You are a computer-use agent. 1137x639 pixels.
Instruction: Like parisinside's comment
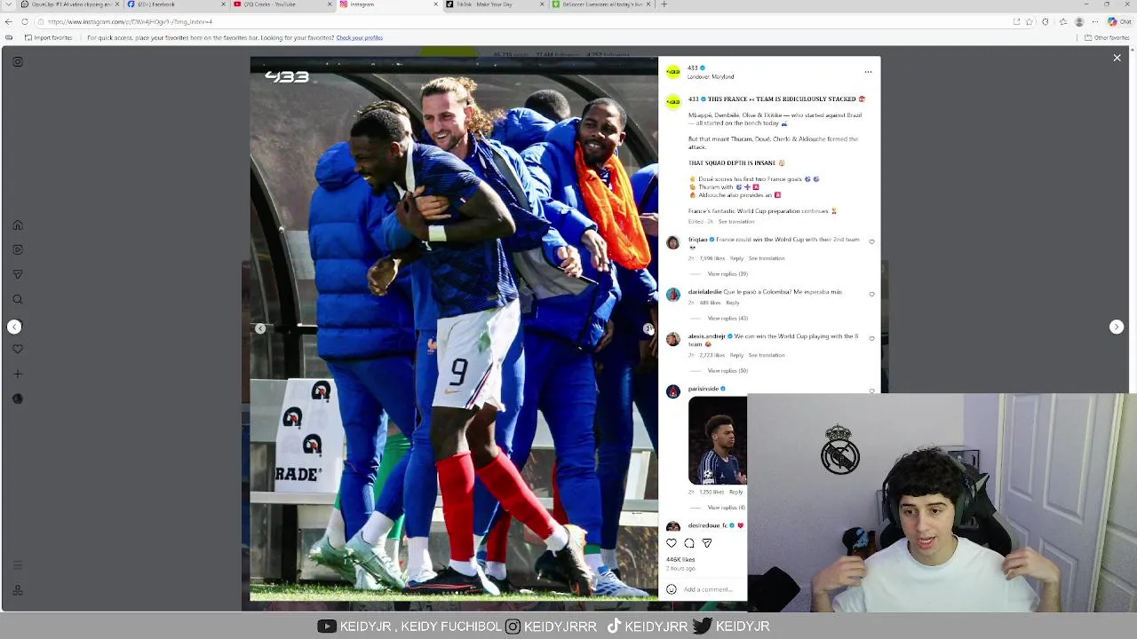(871, 390)
